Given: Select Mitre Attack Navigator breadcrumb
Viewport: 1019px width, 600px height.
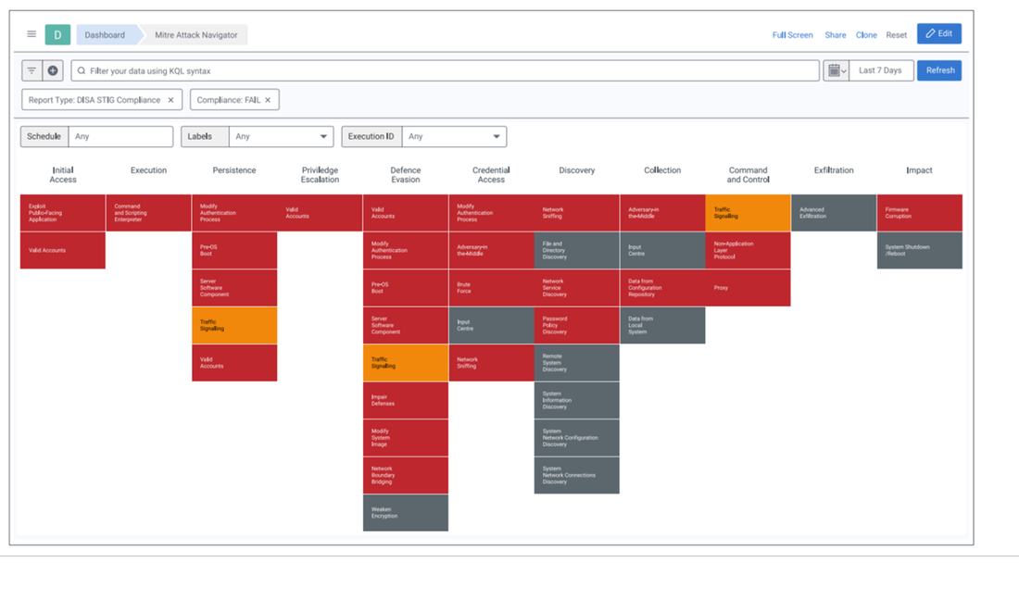Looking at the screenshot, I should (195, 35).
